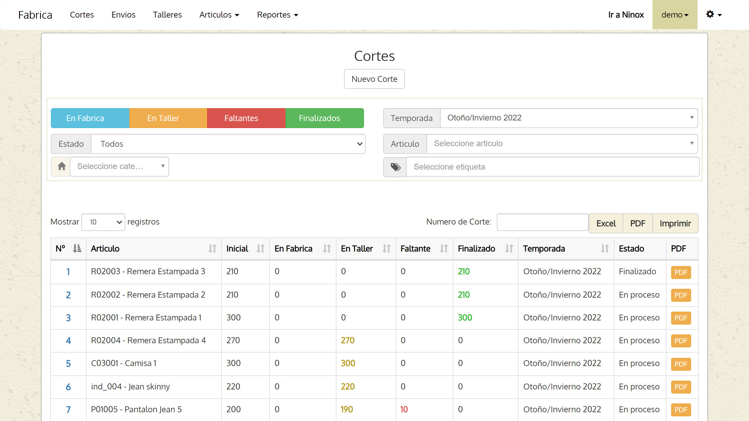The width and height of the screenshot is (749, 421).
Task: Open the demo user dropdown
Action: pyautogui.click(x=675, y=15)
